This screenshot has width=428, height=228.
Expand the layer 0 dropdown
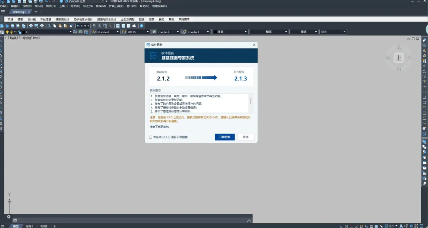point(71,32)
